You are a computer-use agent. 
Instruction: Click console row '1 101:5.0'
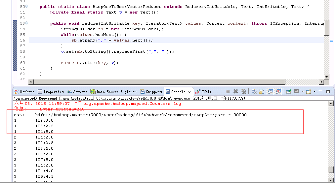pyautogui.click(x=34, y=132)
